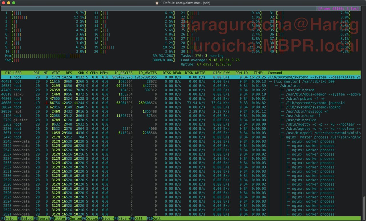This screenshot has height=221, width=366.
Task: Click the DISK R/W column header
Action: 221,73
